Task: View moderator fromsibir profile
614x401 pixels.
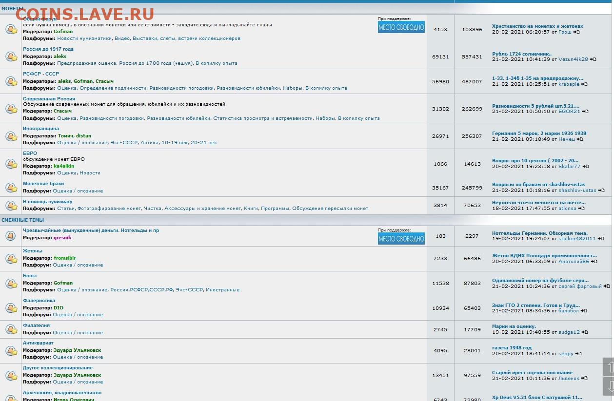Action: click(65, 258)
